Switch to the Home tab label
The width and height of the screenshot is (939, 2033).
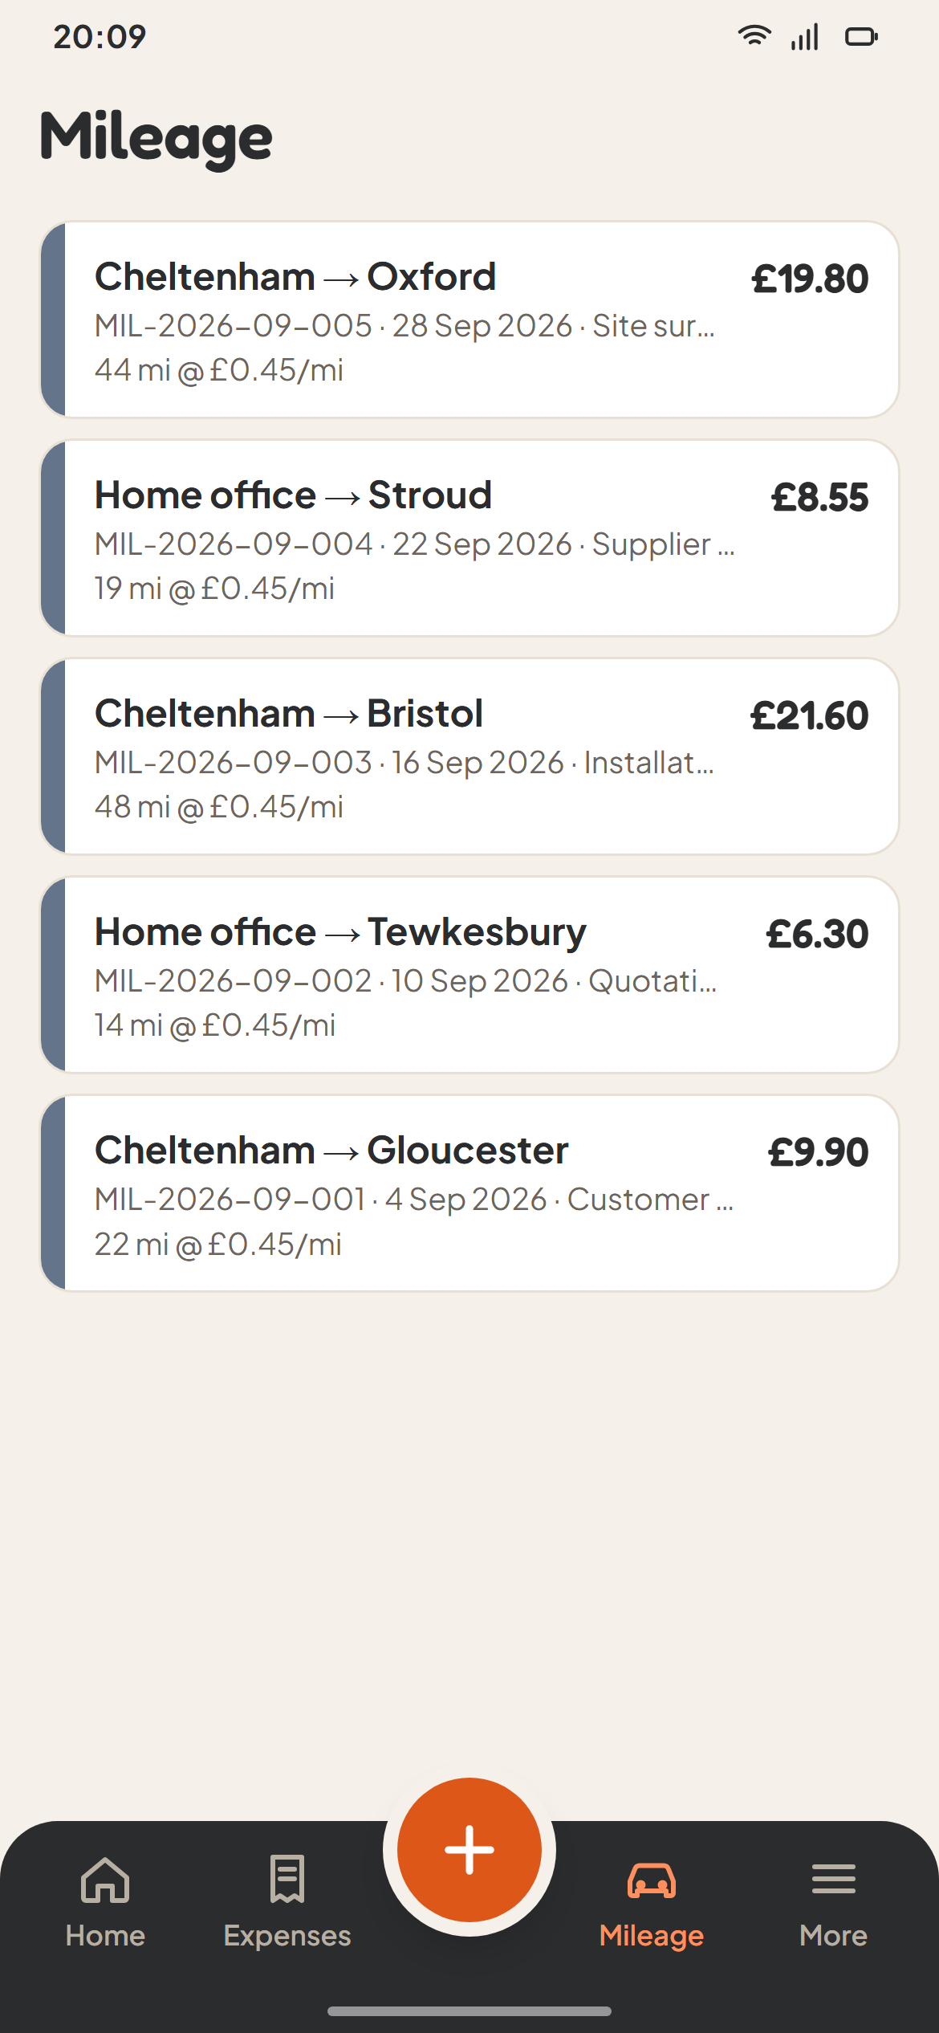click(105, 1936)
